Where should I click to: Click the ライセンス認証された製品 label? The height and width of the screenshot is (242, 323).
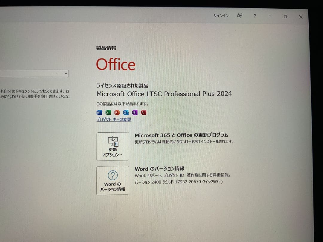[122, 86]
